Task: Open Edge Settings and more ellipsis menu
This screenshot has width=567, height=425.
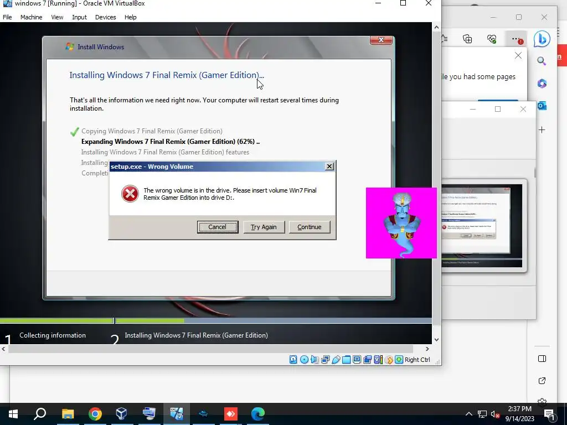Action: 517,39
